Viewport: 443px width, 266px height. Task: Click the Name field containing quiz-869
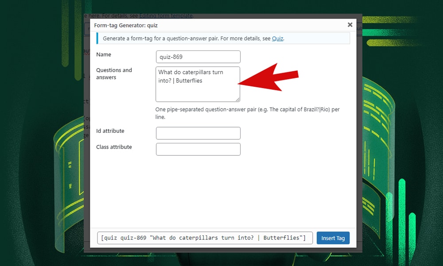[198, 57]
